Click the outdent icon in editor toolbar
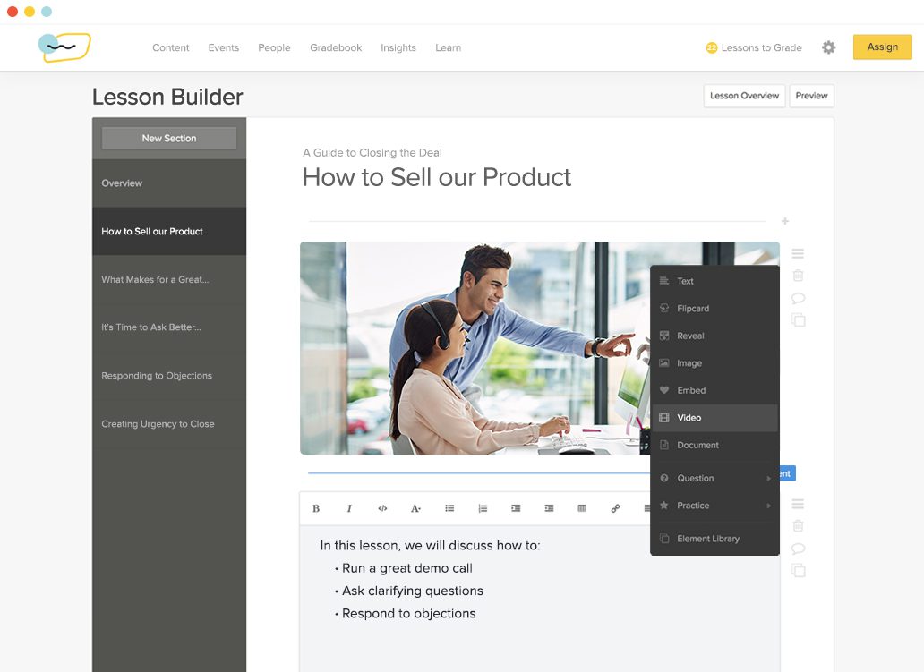924x672 pixels. 516,508
